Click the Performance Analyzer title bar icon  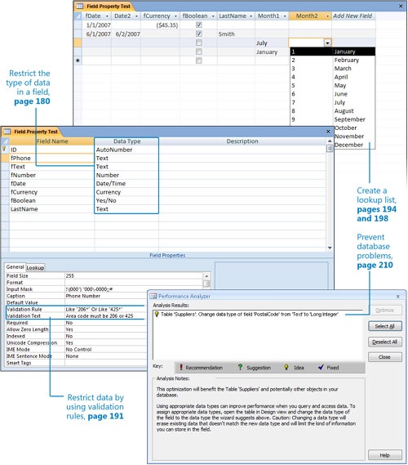153,297
